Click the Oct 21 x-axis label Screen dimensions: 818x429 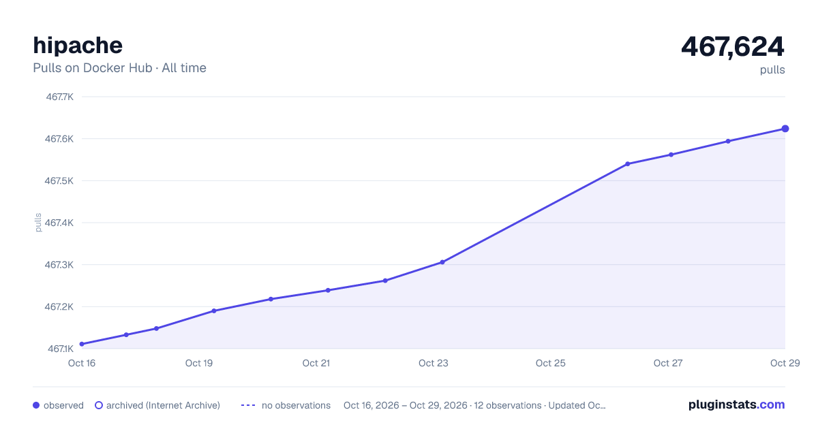click(316, 363)
